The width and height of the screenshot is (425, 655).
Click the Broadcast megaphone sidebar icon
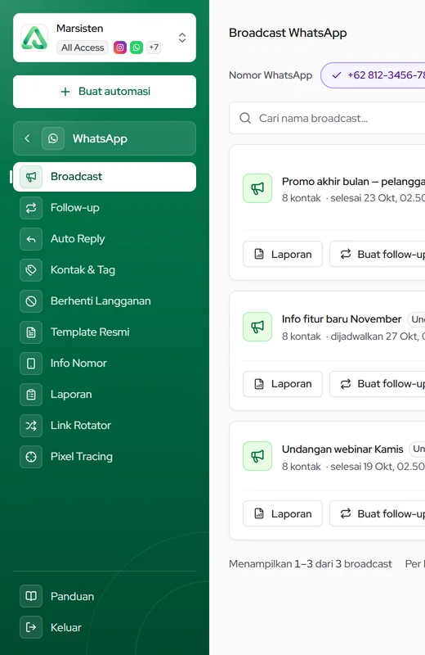pos(31,177)
